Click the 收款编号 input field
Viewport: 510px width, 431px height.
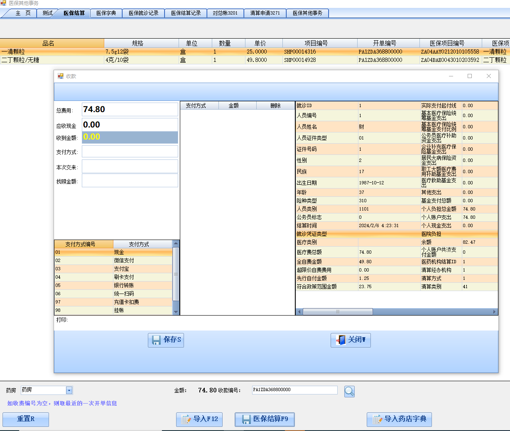295,390
